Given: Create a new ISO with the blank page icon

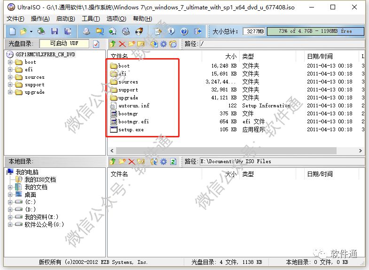Looking at the screenshot, I should coord(12,31).
